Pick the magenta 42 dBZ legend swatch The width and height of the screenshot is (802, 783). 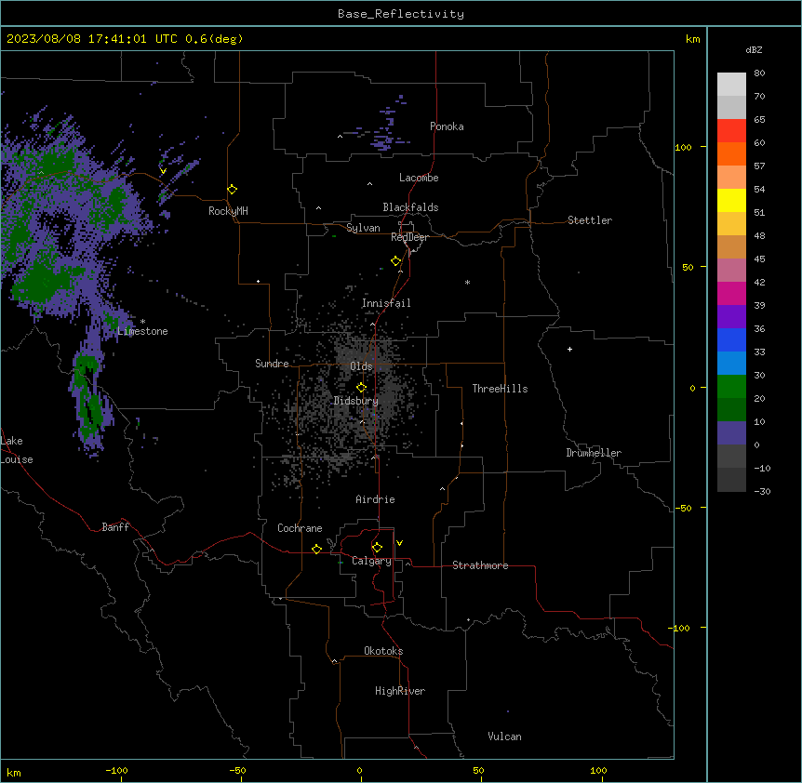731,293
